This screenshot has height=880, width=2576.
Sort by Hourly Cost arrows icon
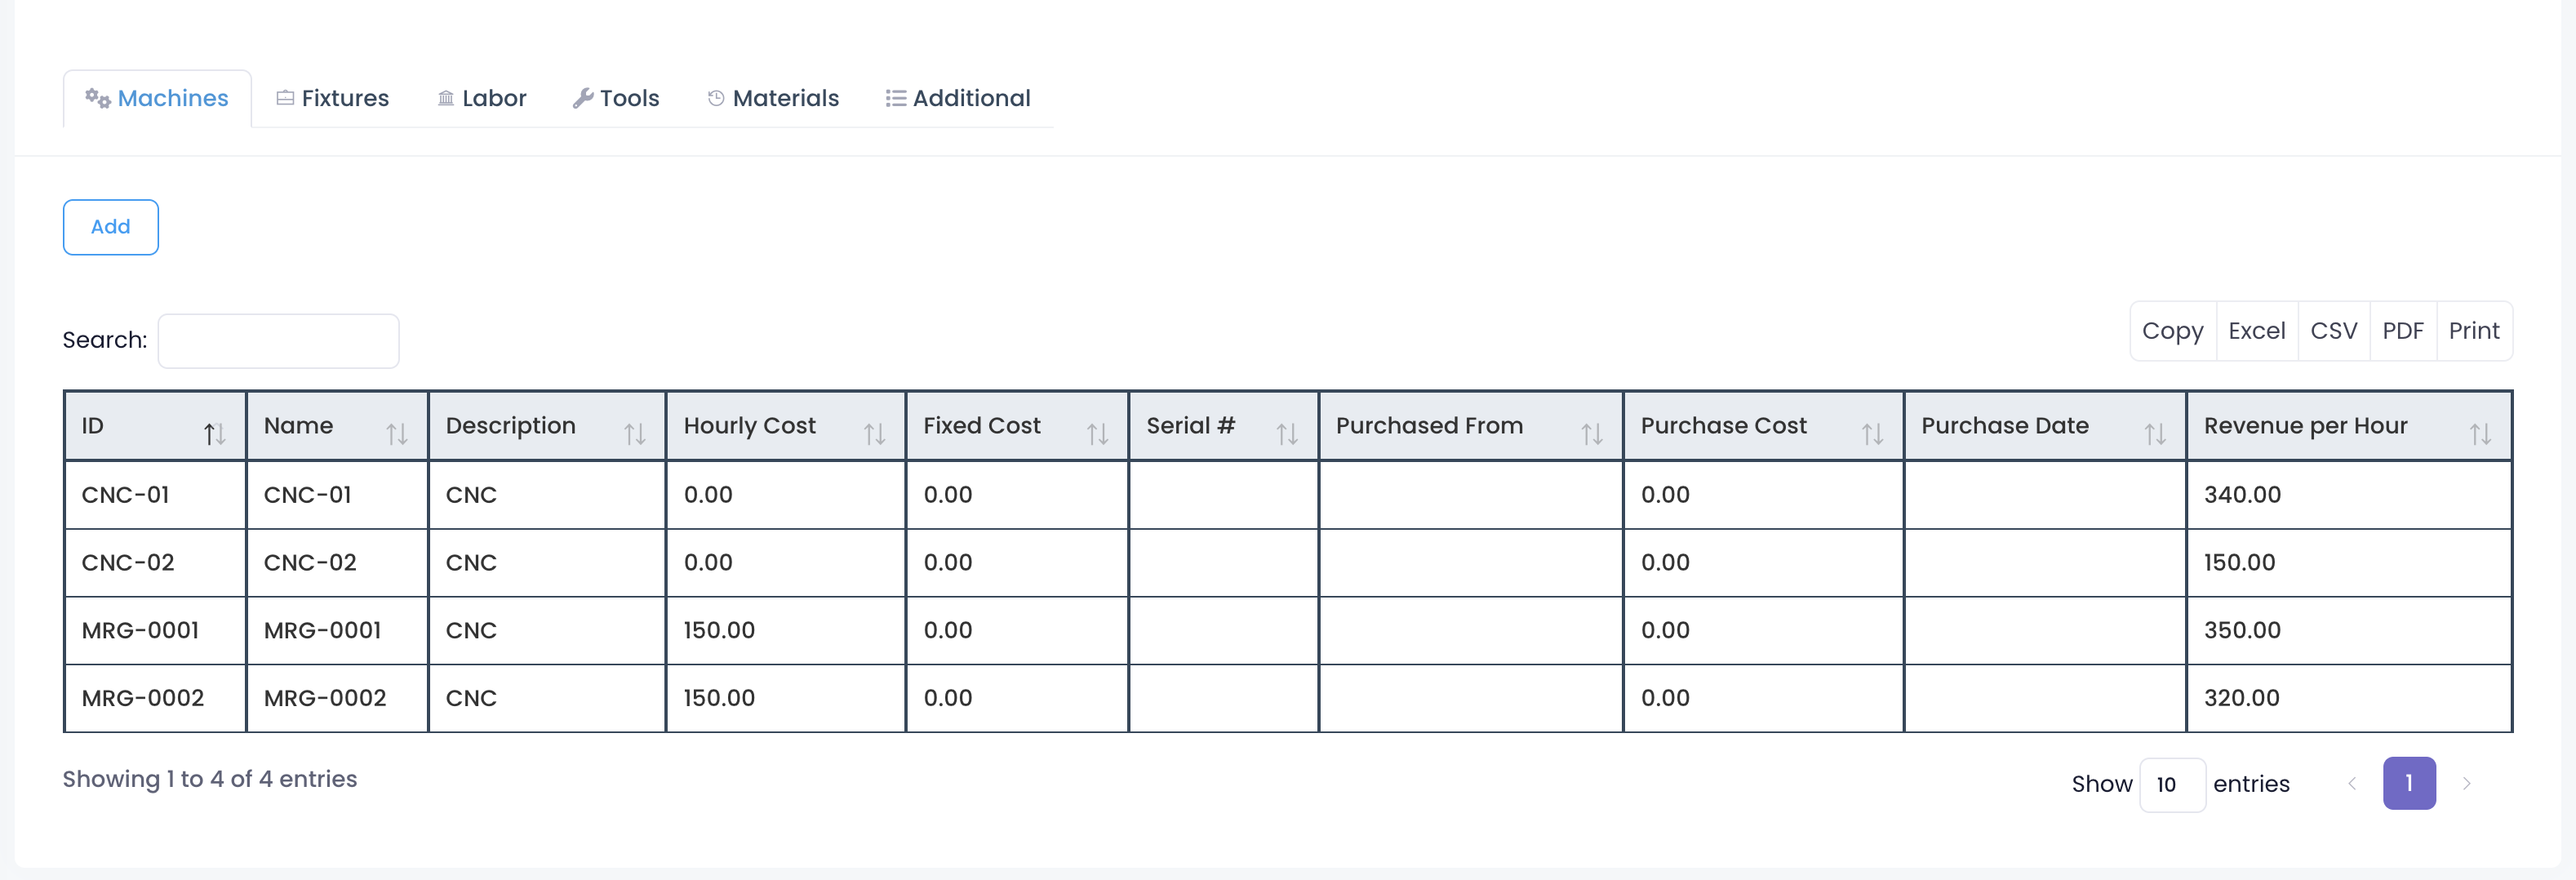[x=874, y=434]
